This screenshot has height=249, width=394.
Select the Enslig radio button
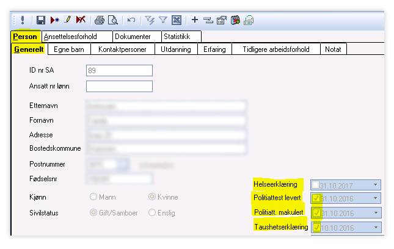point(151,212)
